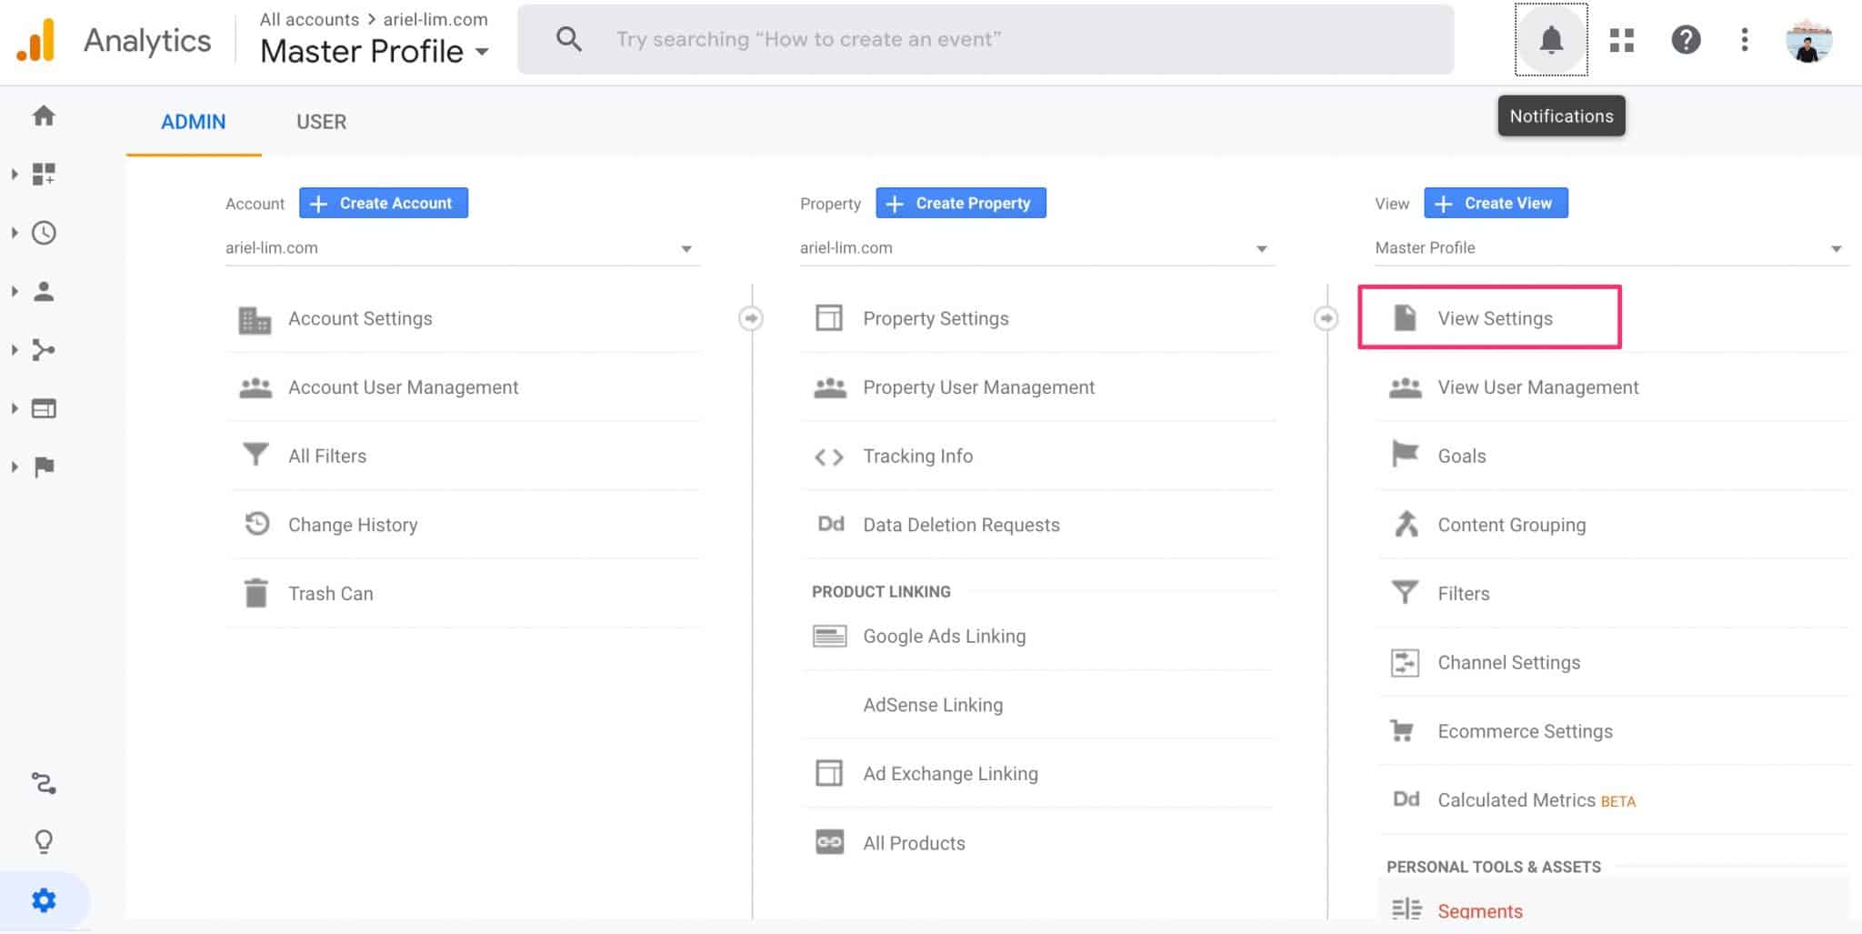Open Property Settings

(x=1037, y=318)
